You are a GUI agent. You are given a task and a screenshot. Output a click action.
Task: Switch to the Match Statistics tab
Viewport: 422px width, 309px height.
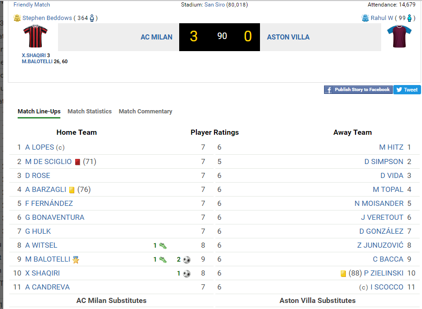click(90, 112)
